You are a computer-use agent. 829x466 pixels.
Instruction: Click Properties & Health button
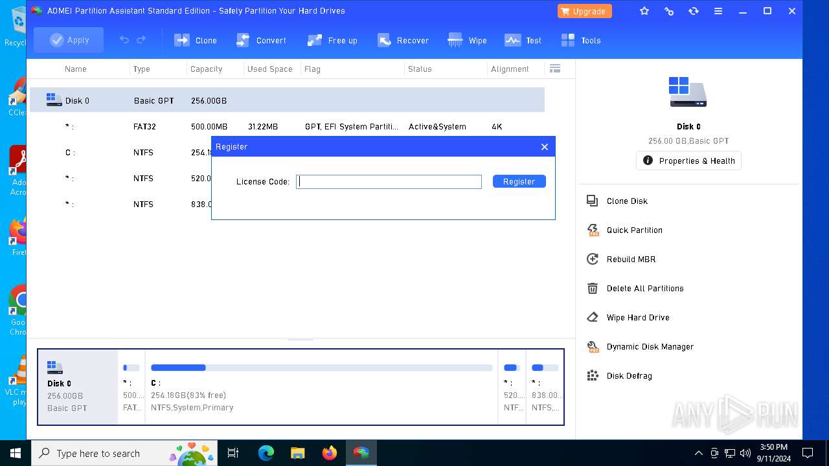(x=688, y=161)
